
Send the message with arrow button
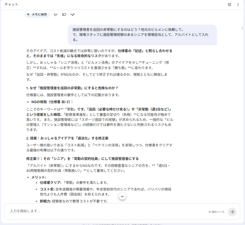click(x=232, y=212)
